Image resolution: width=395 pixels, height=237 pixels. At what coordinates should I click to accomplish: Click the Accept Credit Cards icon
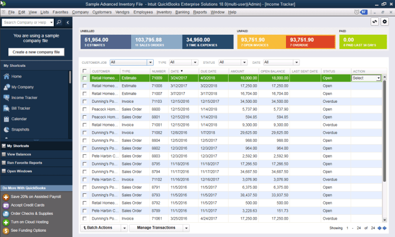(6, 205)
